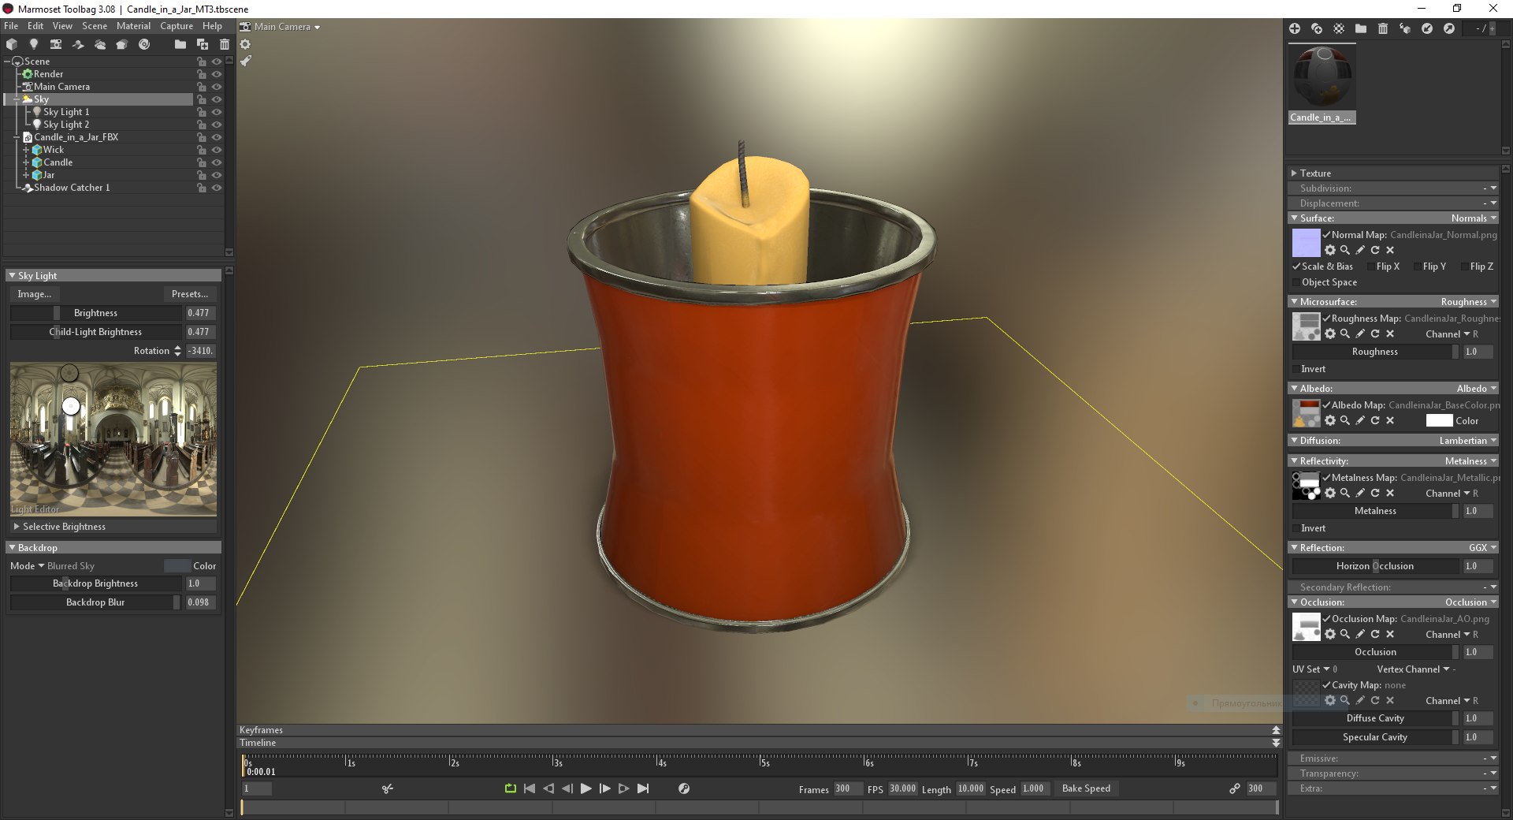Open viewport settings gear icon
The width and height of the screenshot is (1513, 820).
pos(245,44)
